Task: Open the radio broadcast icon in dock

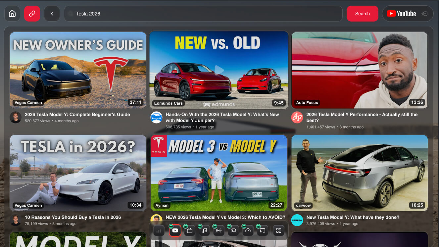Action: (219, 230)
